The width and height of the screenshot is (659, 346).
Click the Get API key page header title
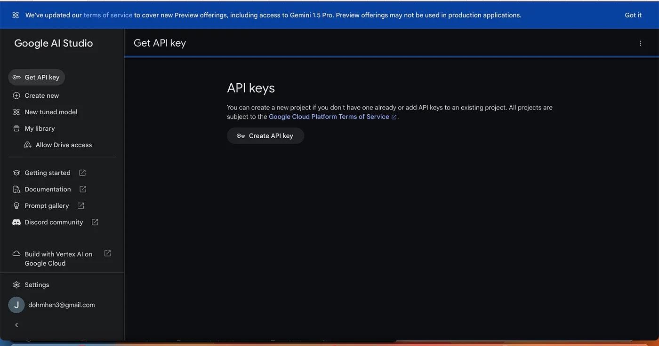pyautogui.click(x=160, y=43)
